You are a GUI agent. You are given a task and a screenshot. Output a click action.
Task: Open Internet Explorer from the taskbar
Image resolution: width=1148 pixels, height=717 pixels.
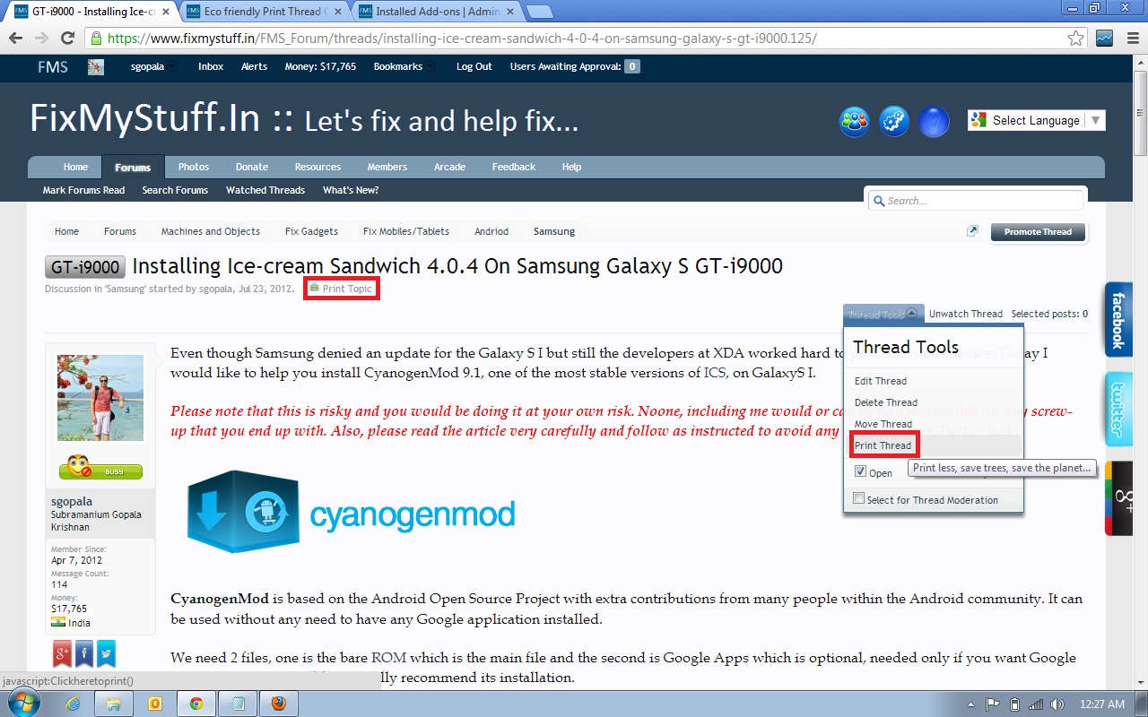[x=74, y=704]
